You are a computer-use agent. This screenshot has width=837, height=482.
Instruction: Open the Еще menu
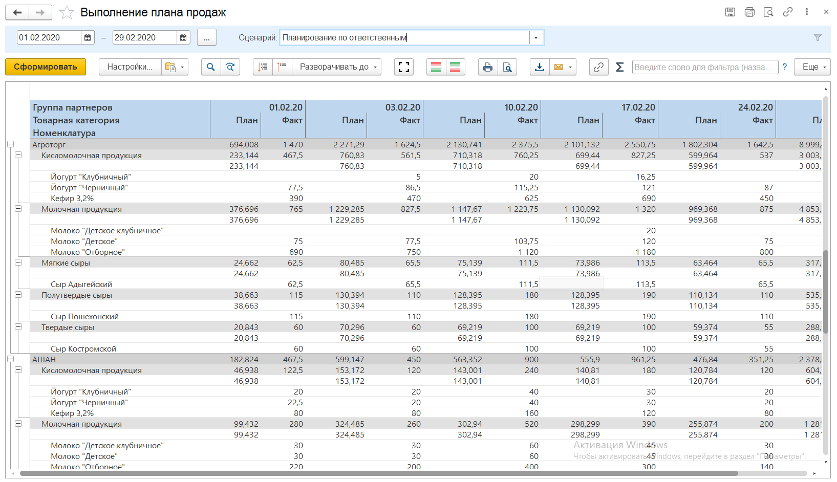(812, 67)
